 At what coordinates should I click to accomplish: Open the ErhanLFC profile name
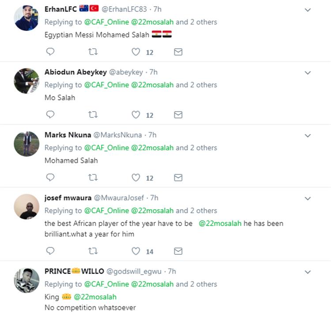pos(60,9)
